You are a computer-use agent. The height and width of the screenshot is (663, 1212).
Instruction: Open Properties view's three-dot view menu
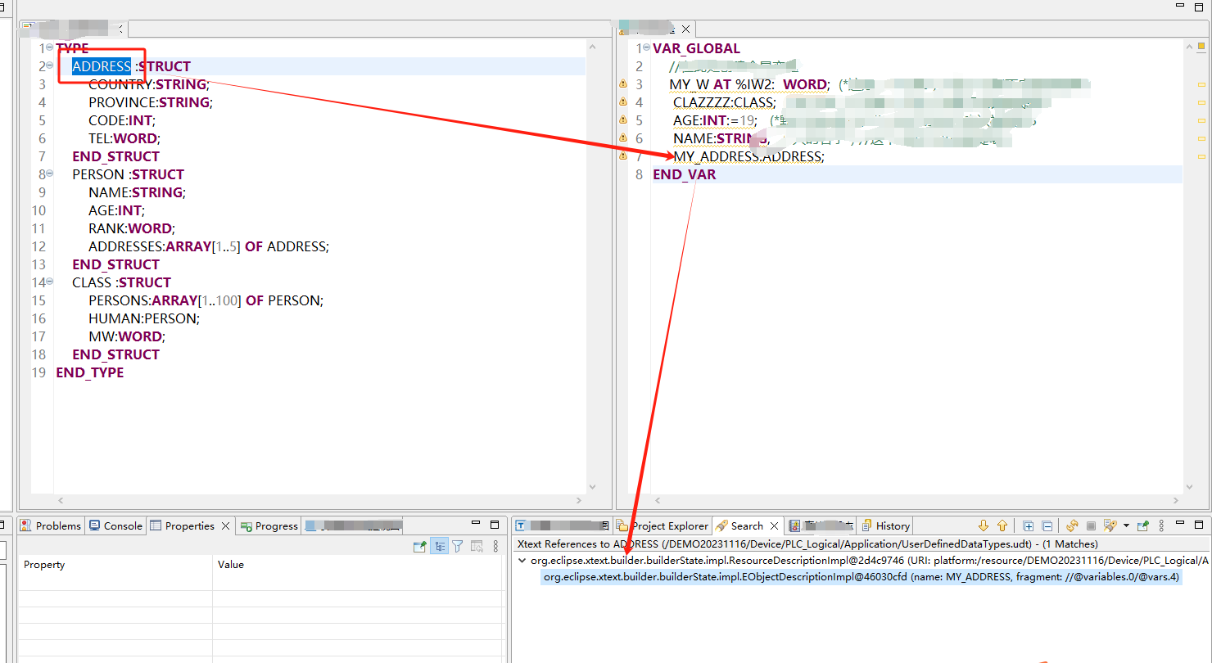tap(495, 546)
